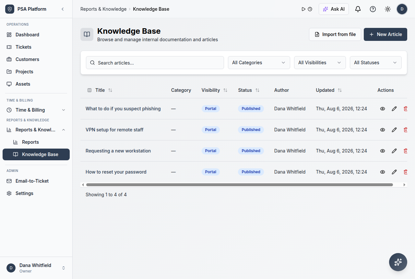The image size is (415, 279).
Task: View reset password article with eye icon
Action: coord(383,172)
